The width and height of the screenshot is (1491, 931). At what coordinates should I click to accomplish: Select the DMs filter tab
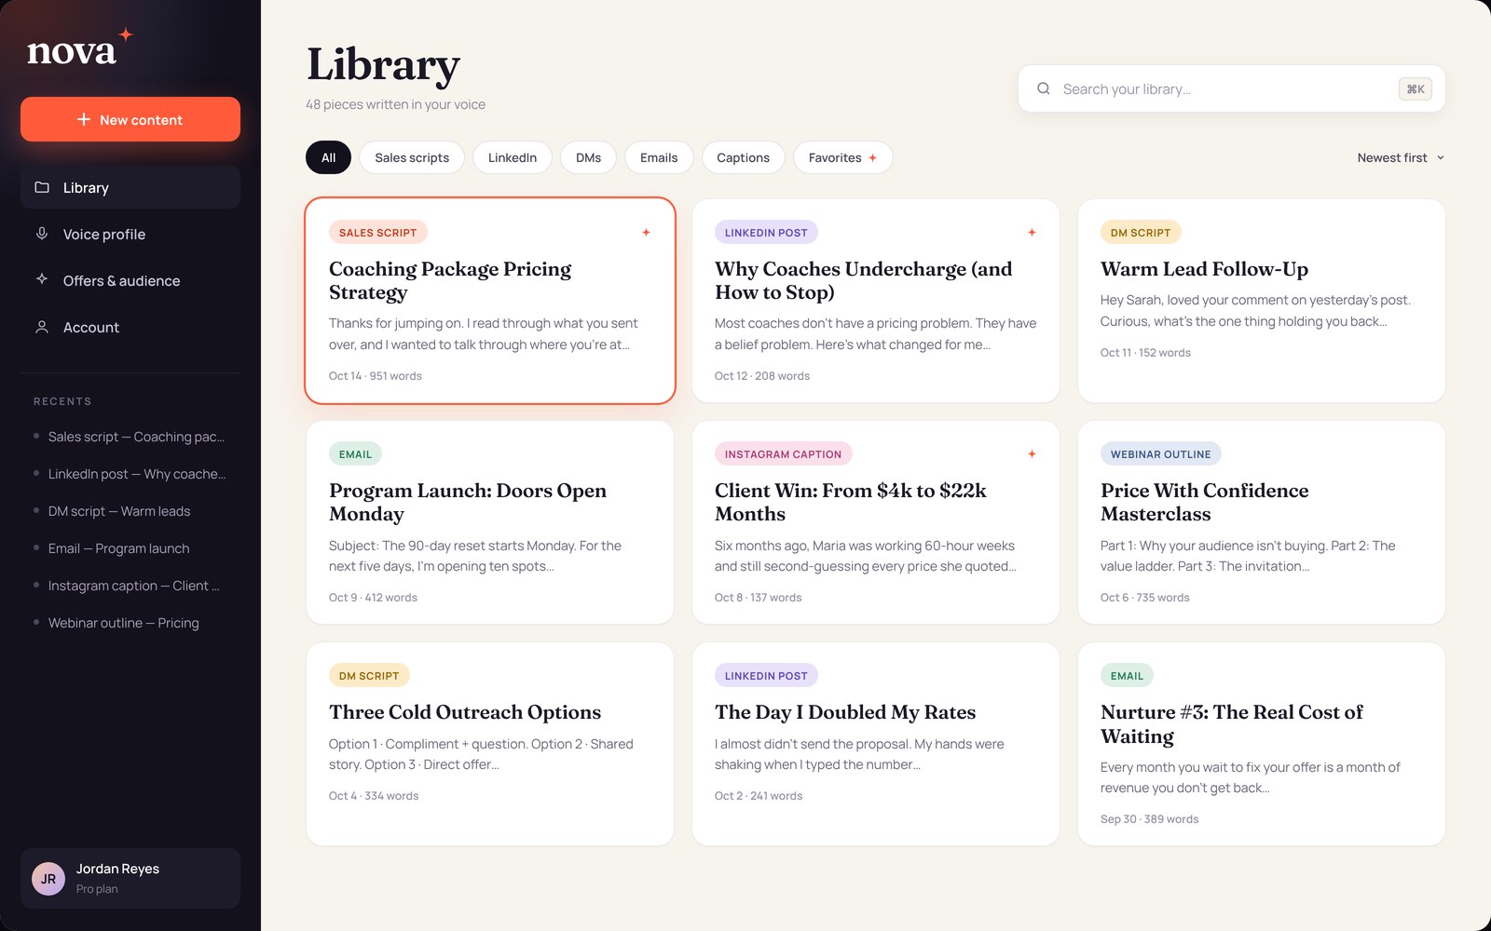click(588, 157)
